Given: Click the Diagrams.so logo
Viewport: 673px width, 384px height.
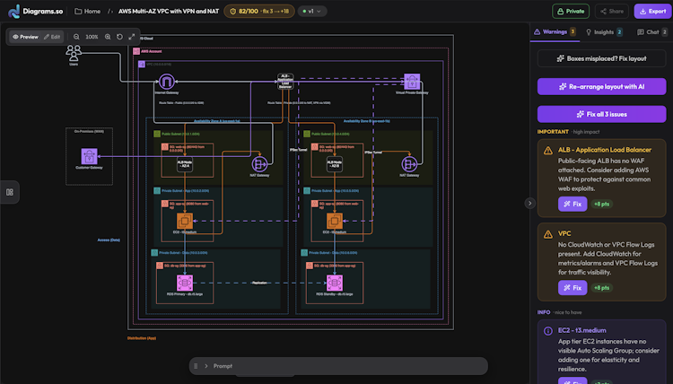Looking at the screenshot, I should [x=35, y=11].
